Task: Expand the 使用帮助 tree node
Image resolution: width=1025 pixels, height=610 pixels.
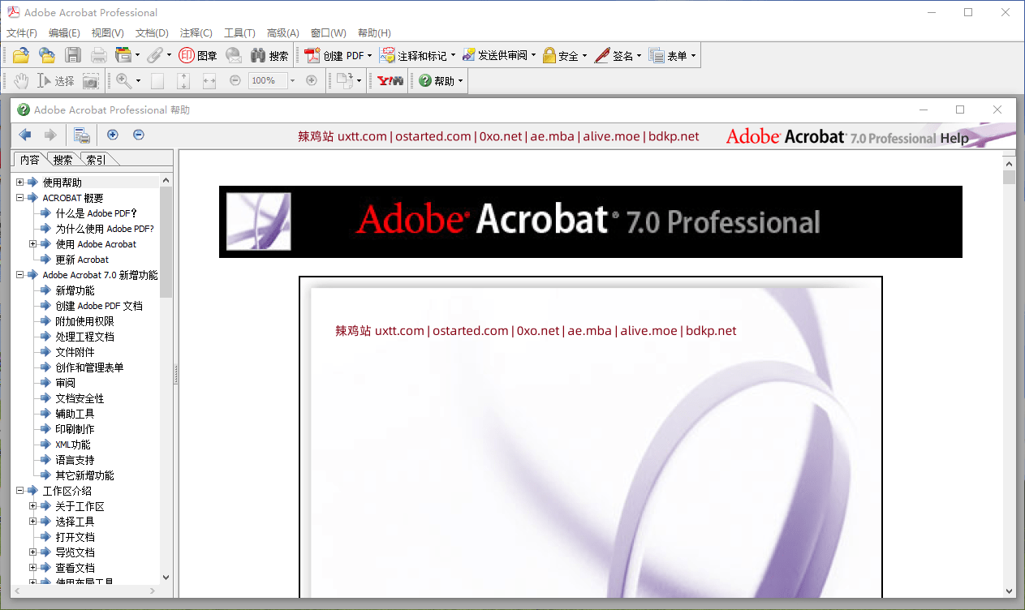Action: 19,183
